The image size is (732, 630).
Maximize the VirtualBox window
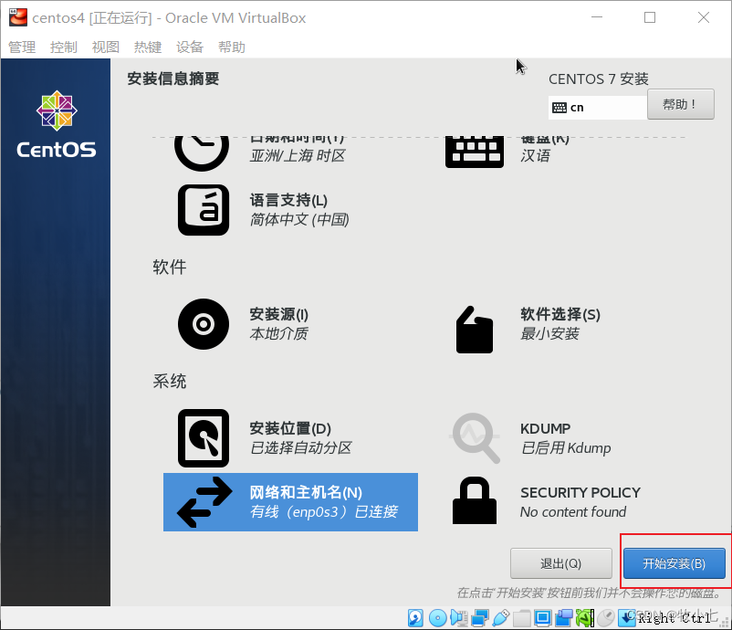coord(650,17)
